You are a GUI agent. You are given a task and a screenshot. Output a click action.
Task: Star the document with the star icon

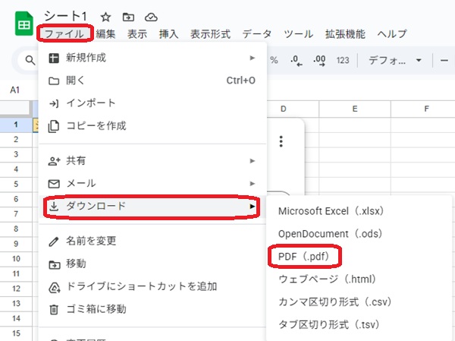click(x=106, y=17)
